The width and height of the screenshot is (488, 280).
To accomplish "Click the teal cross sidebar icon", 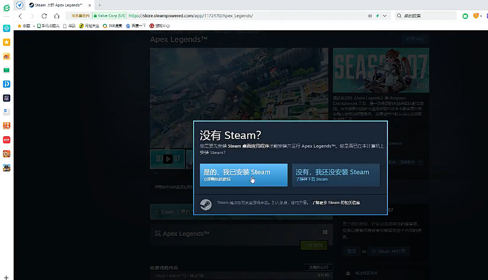I will coord(6,28).
